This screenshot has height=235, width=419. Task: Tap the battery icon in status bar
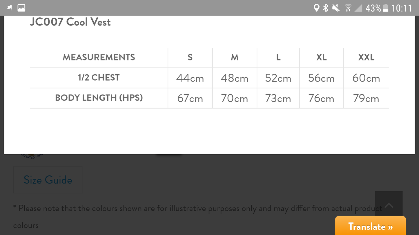point(386,8)
